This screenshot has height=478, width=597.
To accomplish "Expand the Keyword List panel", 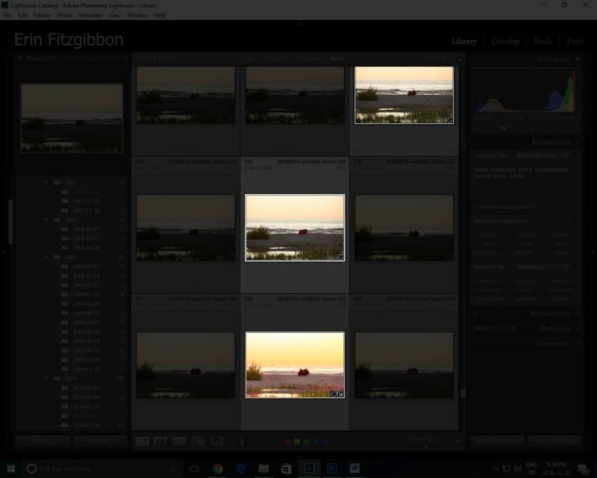I will 578,314.
